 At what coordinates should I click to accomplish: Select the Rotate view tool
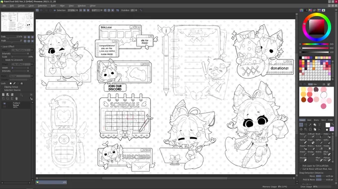pos(310,129)
